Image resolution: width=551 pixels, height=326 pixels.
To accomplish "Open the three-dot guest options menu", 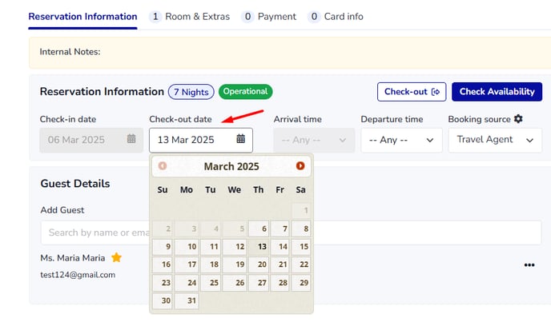I will pyautogui.click(x=529, y=265).
